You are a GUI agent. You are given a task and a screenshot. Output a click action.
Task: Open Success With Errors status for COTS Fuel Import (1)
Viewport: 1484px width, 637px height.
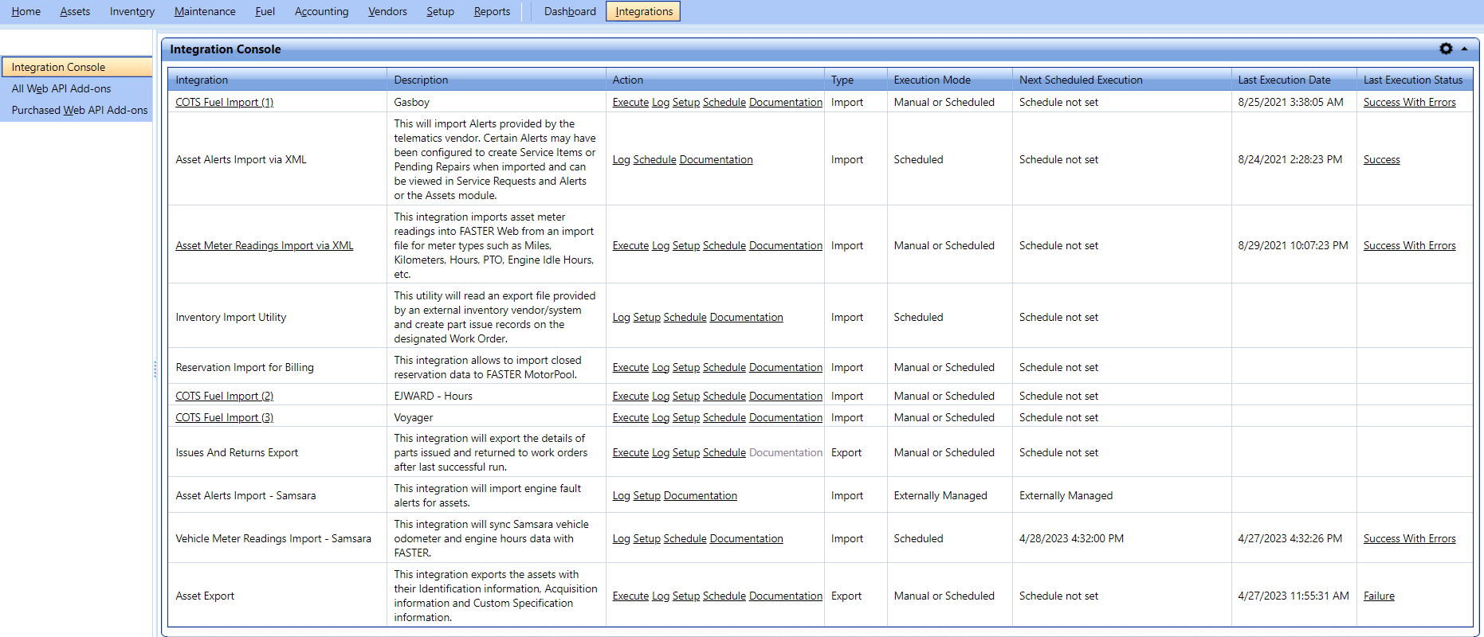(1409, 102)
